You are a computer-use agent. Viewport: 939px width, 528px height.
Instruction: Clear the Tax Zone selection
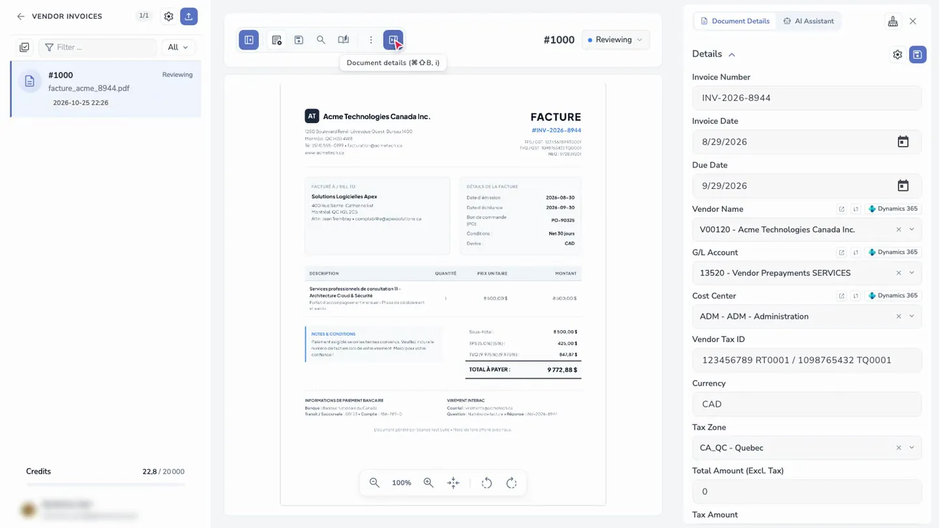[899, 448]
